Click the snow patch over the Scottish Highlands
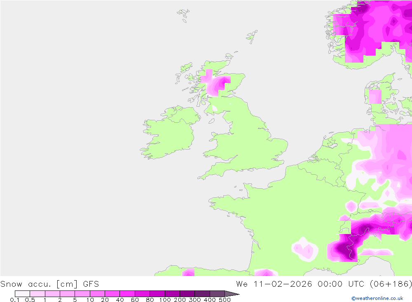 pyautogui.click(x=216, y=84)
